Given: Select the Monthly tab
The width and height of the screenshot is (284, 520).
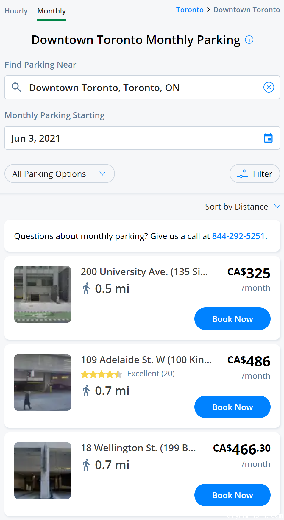Looking at the screenshot, I should coord(52,11).
